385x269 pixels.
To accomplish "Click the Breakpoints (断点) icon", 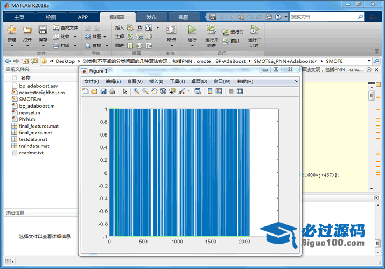I will [171, 30].
